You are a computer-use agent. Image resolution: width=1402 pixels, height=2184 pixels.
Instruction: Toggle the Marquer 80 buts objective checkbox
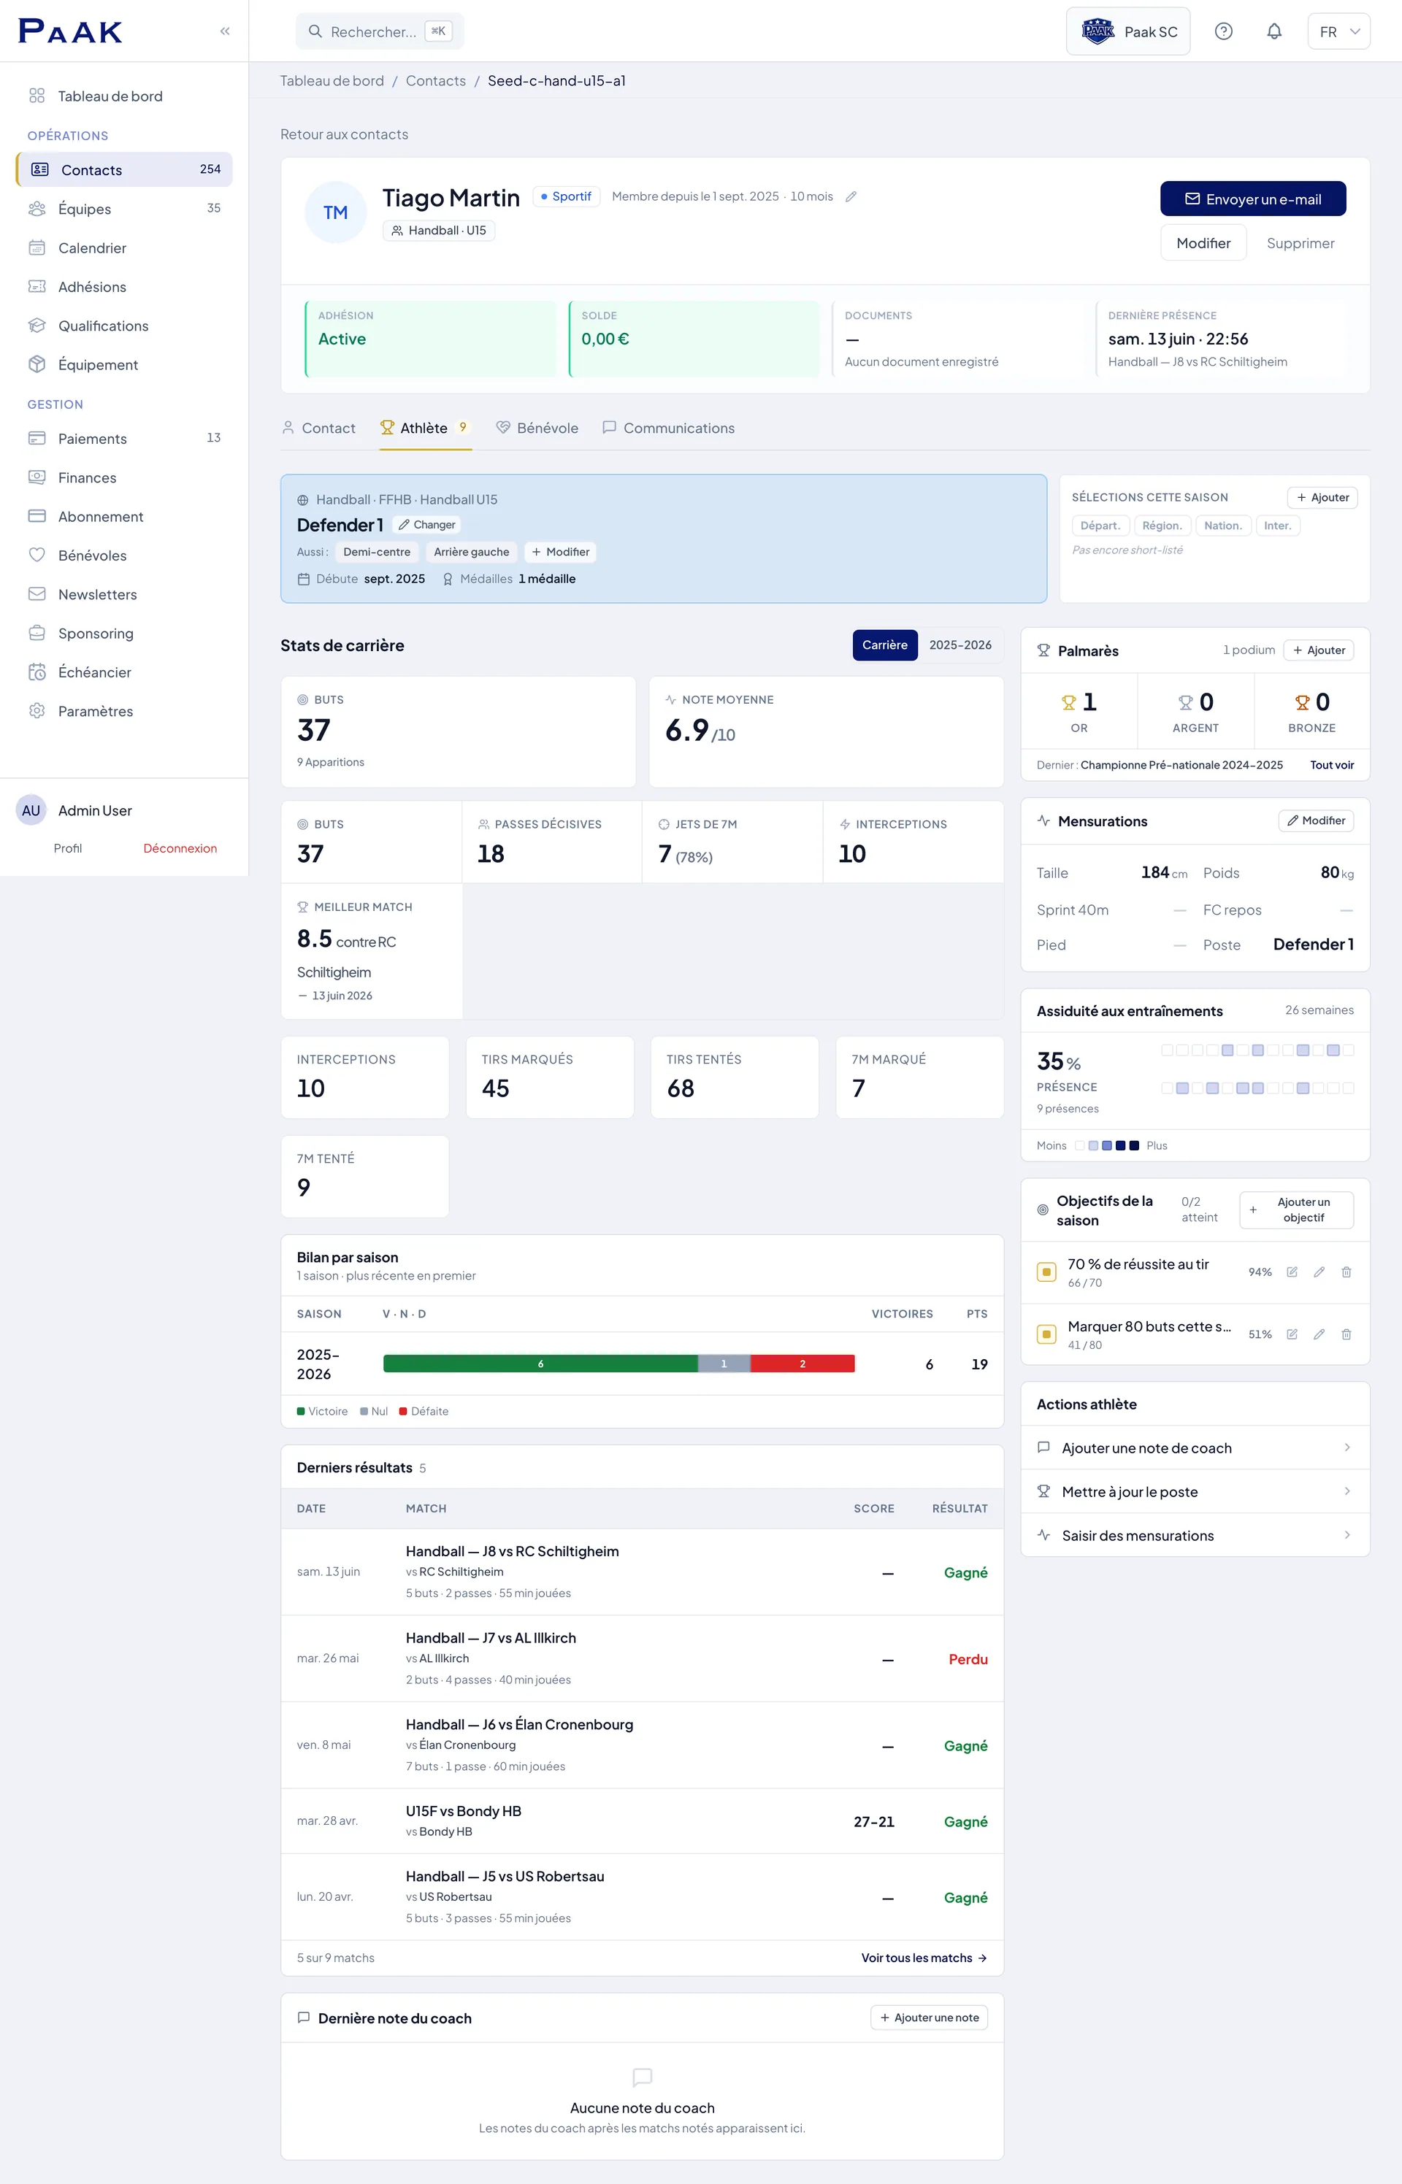coord(1046,1335)
